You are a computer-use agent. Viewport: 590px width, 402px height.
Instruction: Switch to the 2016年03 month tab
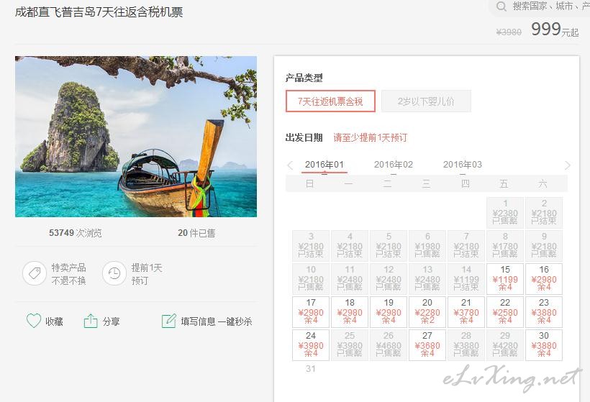point(463,165)
